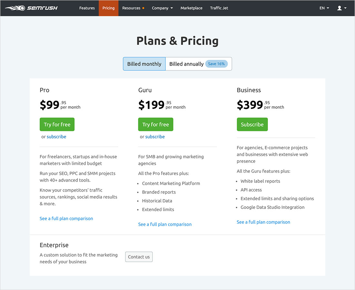Image resolution: width=355 pixels, height=290 pixels.
Task: Open Guru's full plan comparison link
Action: pos(165,224)
